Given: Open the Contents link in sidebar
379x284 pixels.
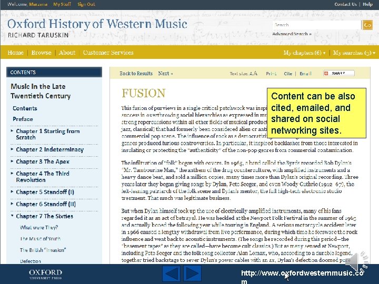Looking at the screenshot, I should tap(25, 108).
